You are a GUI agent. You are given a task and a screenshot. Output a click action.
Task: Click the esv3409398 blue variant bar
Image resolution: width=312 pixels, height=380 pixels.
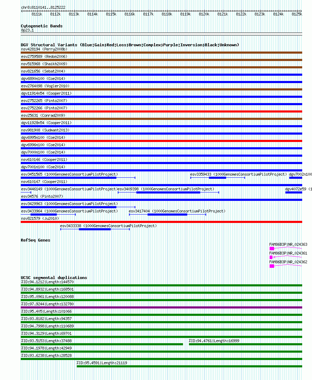point(168,192)
